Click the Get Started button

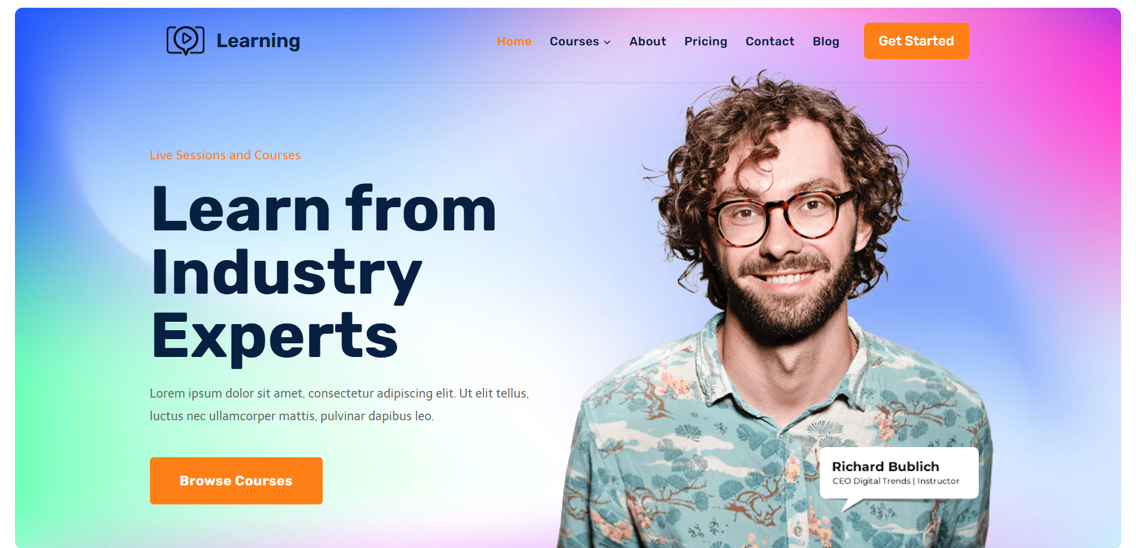tap(916, 41)
